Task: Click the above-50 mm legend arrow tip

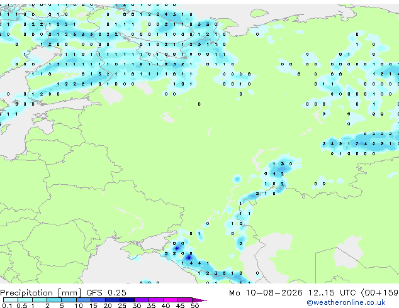Action: point(199,300)
